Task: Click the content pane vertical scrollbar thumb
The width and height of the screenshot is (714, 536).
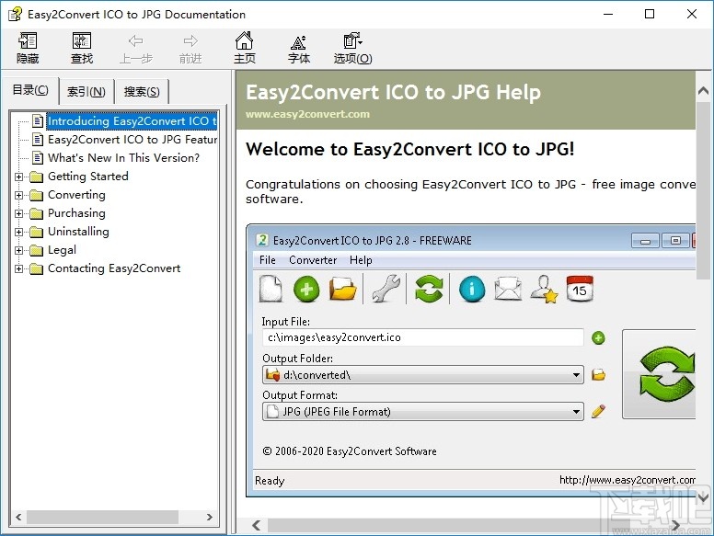Action: pyautogui.click(x=704, y=191)
